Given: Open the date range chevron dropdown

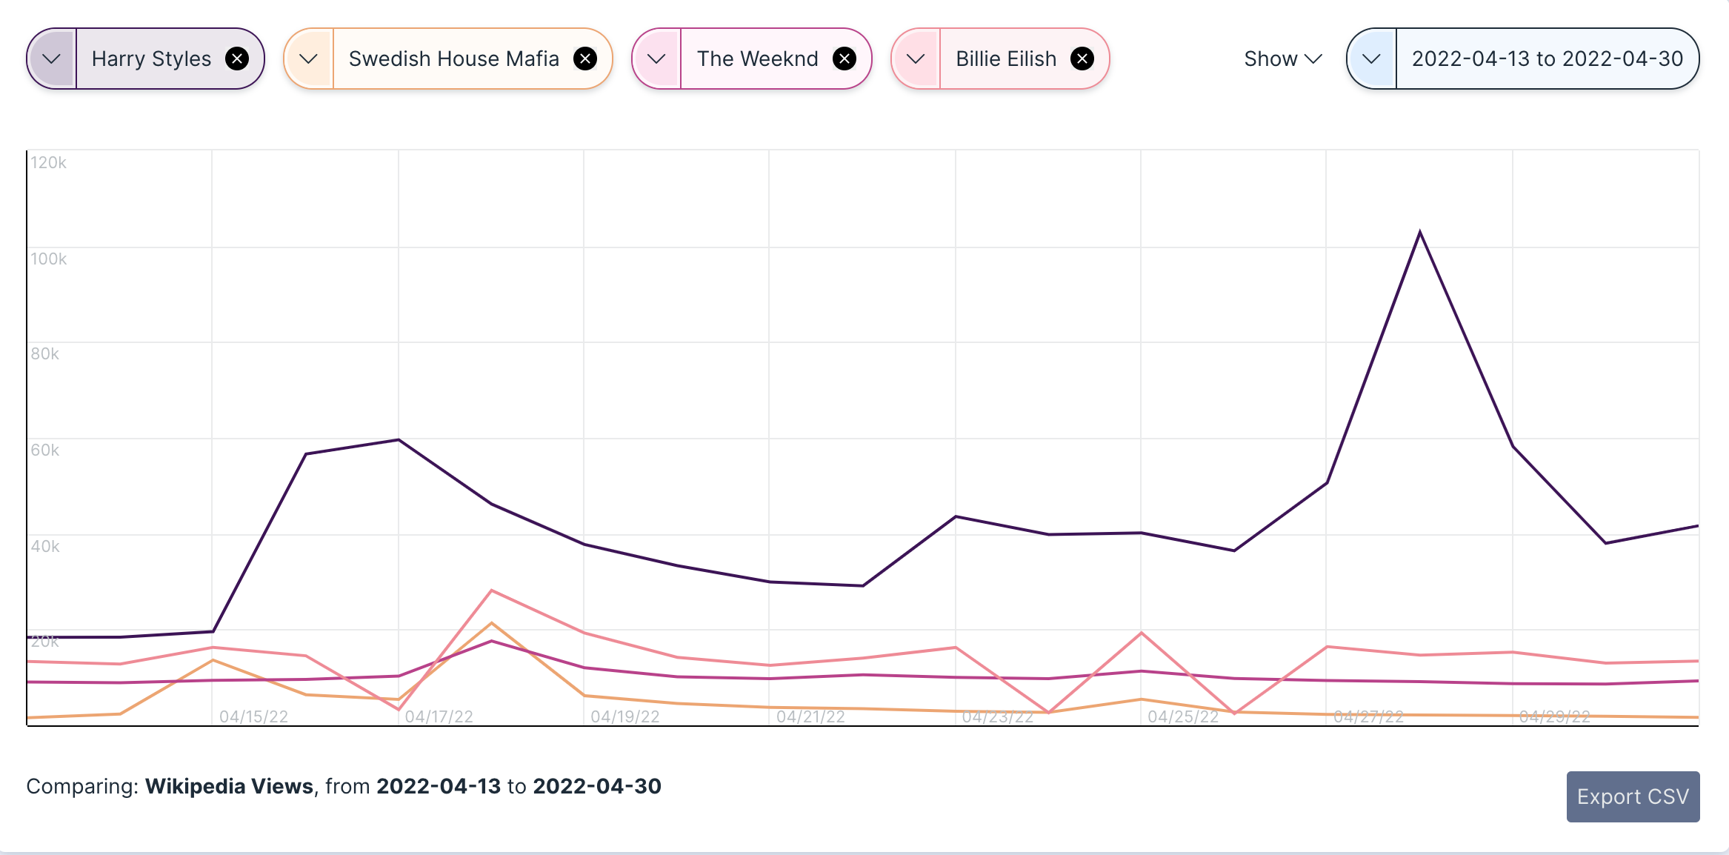Looking at the screenshot, I should click(1371, 59).
